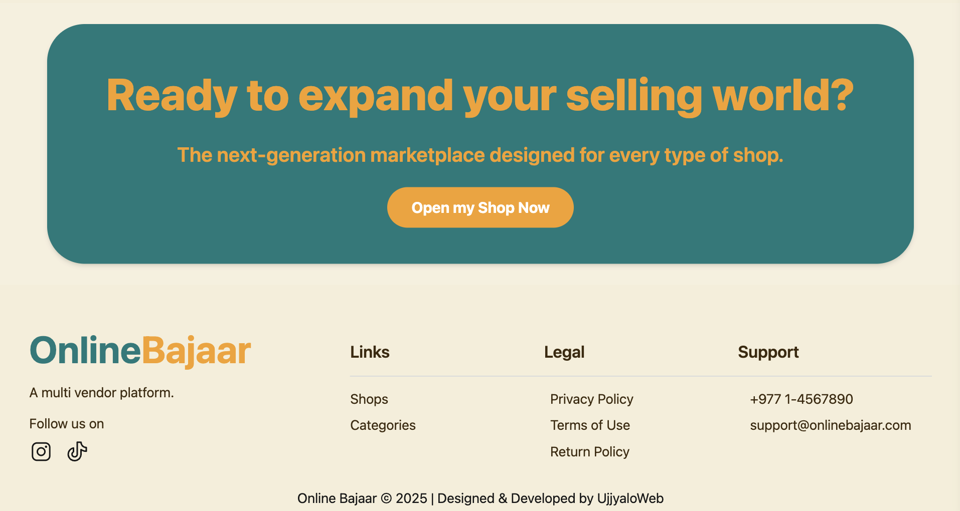Viewport: 960px width, 511px height.
Task: Open the Instagram social media icon
Action: tap(41, 451)
